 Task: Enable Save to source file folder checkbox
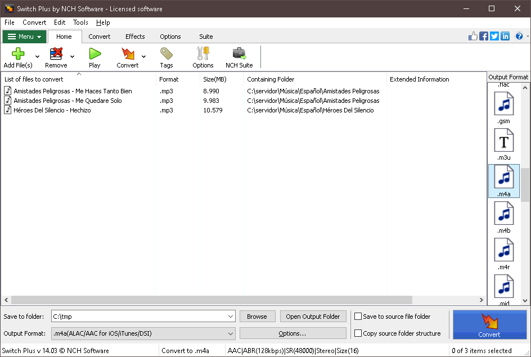pos(358,317)
